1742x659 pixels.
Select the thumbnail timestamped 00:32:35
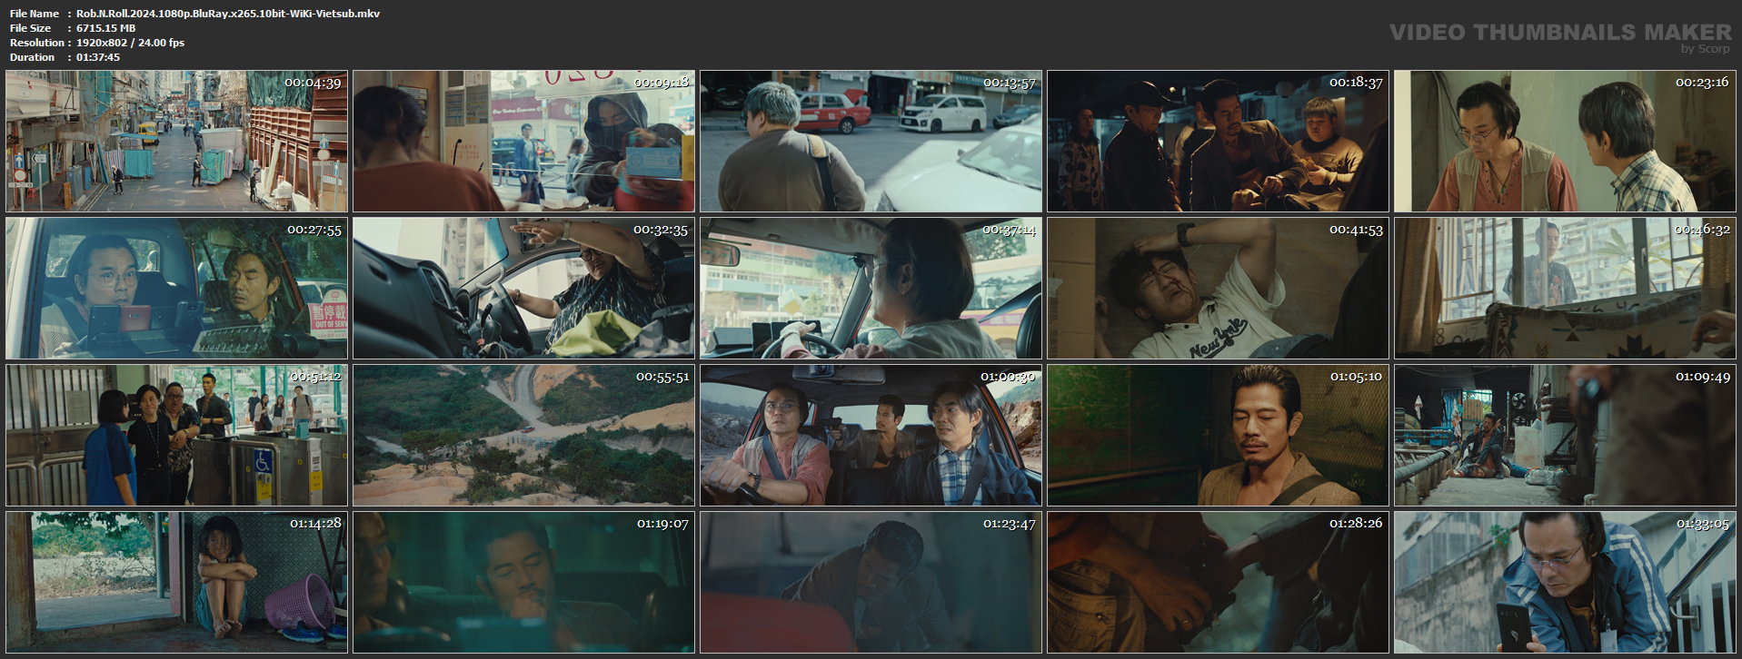click(x=524, y=289)
